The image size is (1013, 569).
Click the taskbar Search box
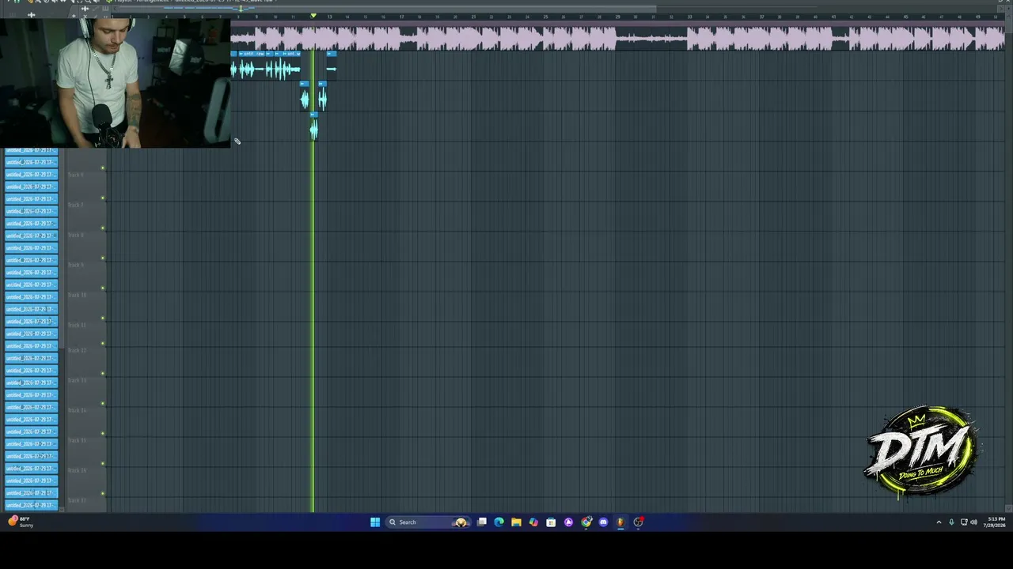tap(427, 522)
